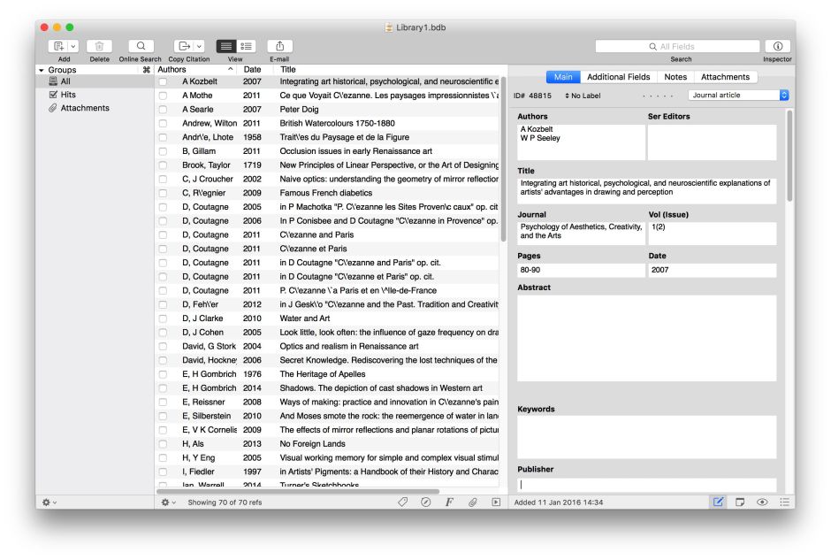Open the Notes tab
The width and height of the screenshot is (831, 560).
tap(675, 77)
